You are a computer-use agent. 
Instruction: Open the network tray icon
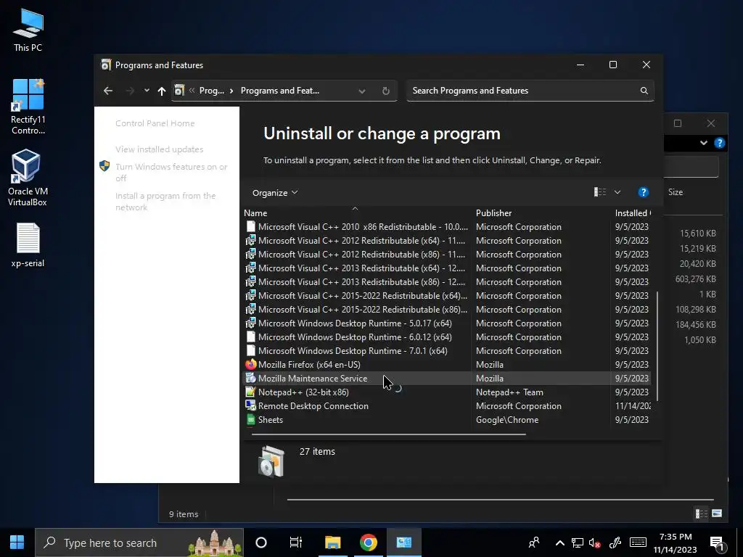tap(577, 542)
